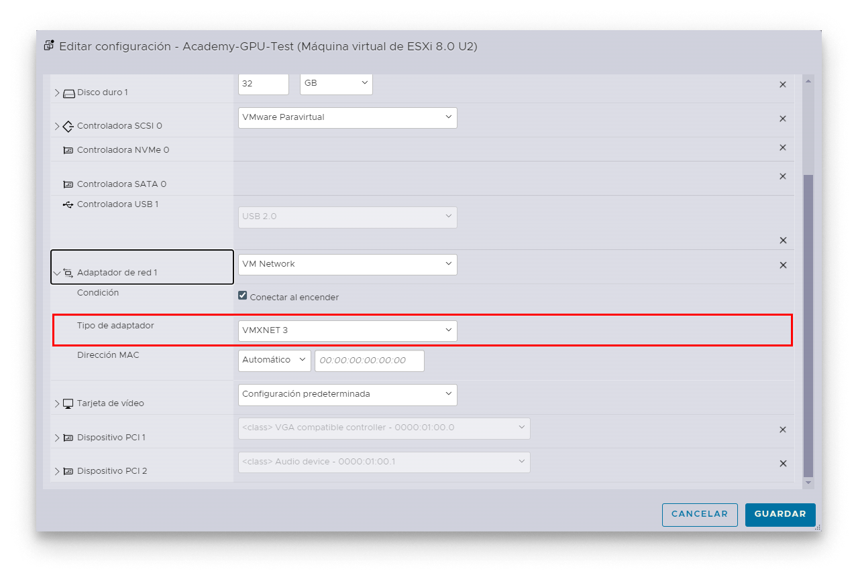
Task: Disable the Conectar al encender checkbox
Action: click(242, 295)
